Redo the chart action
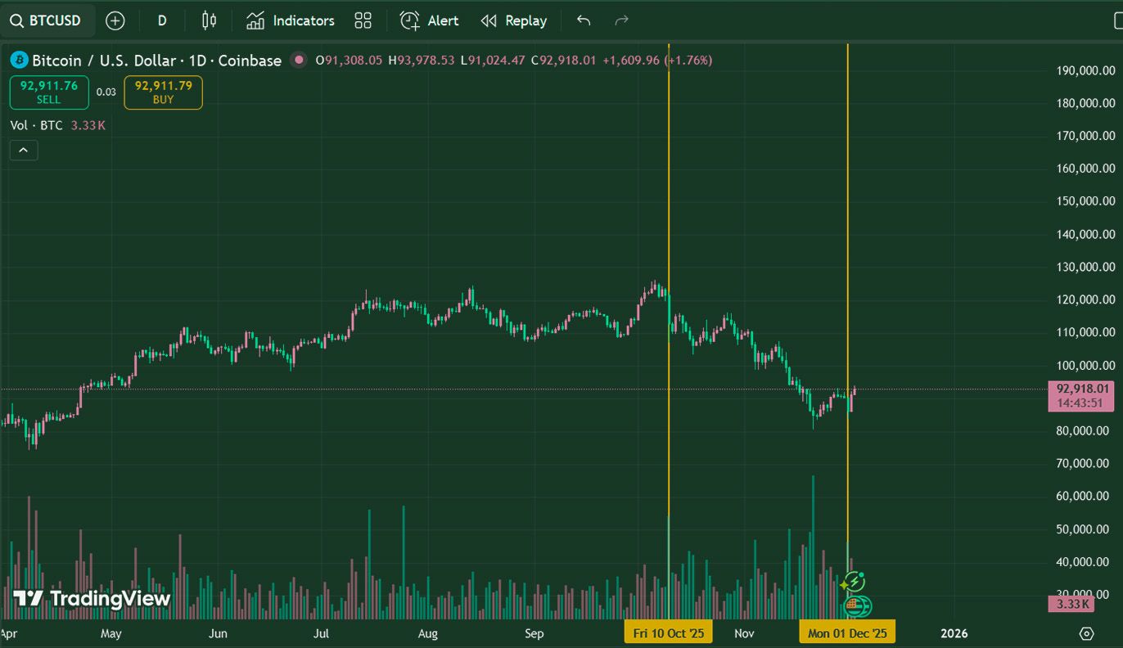The height and width of the screenshot is (648, 1123). [x=621, y=20]
